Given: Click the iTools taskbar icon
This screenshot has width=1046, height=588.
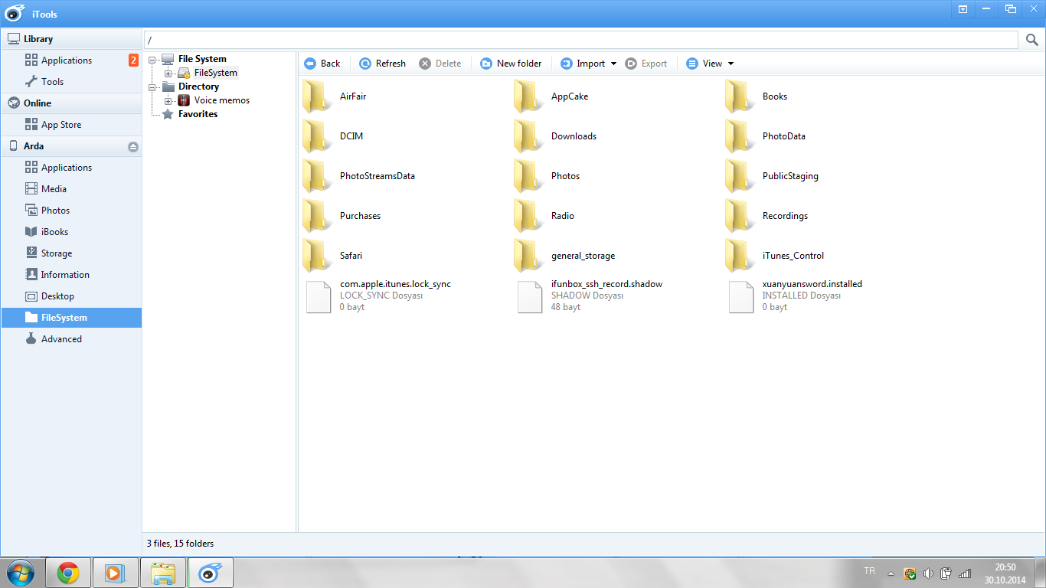Looking at the screenshot, I should (x=211, y=573).
